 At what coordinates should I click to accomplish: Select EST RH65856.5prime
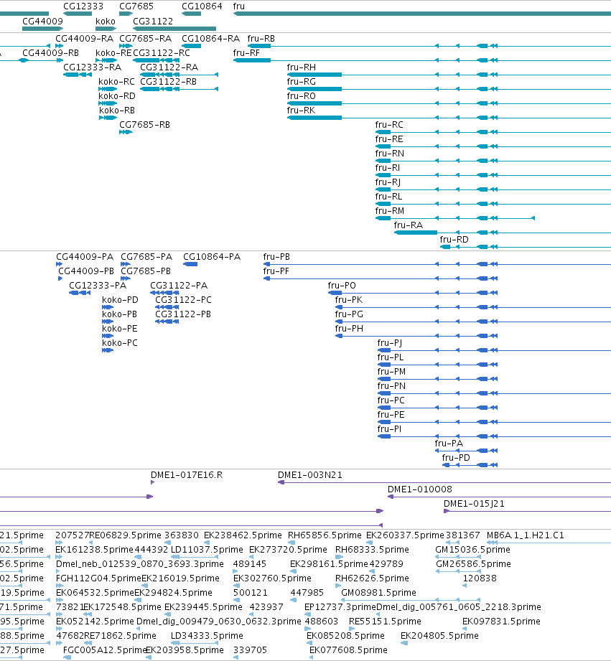(x=325, y=535)
